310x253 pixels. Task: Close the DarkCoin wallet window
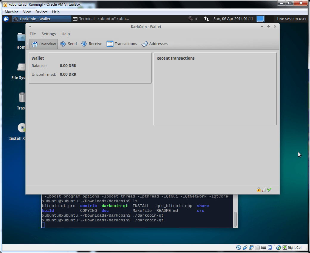[275, 27]
